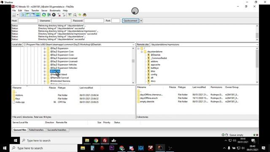Open Chrome from inner Shadow taskbar

(96, 141)
